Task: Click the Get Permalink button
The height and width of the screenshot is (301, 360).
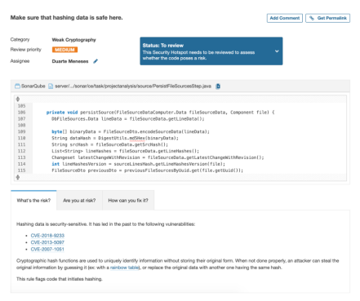Action: [x=327, y=18]
